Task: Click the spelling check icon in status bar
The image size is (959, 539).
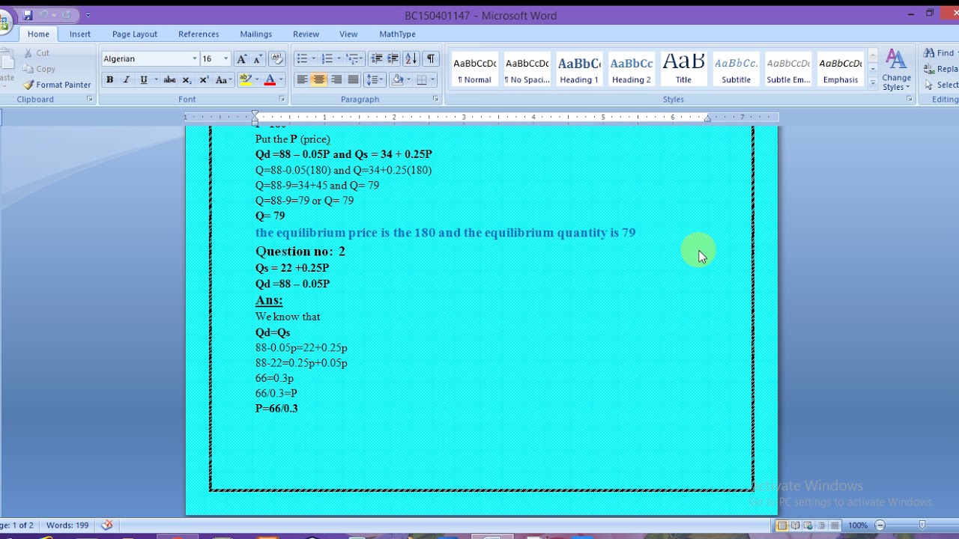Action: (107, 526)
